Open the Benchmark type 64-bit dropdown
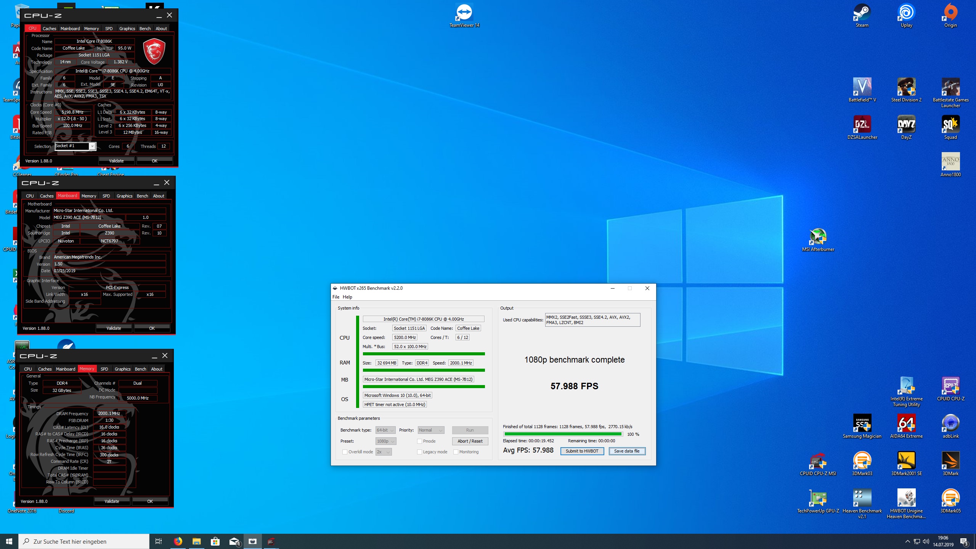This screenshot has height=549, width=976. point(385,430)
